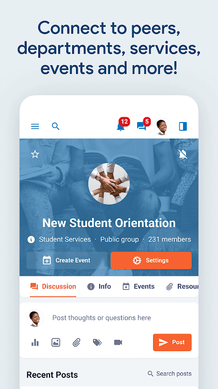218x389 pixels.
Task: Tap the search magnifier icon in header
Action: [x=56, y=126]
